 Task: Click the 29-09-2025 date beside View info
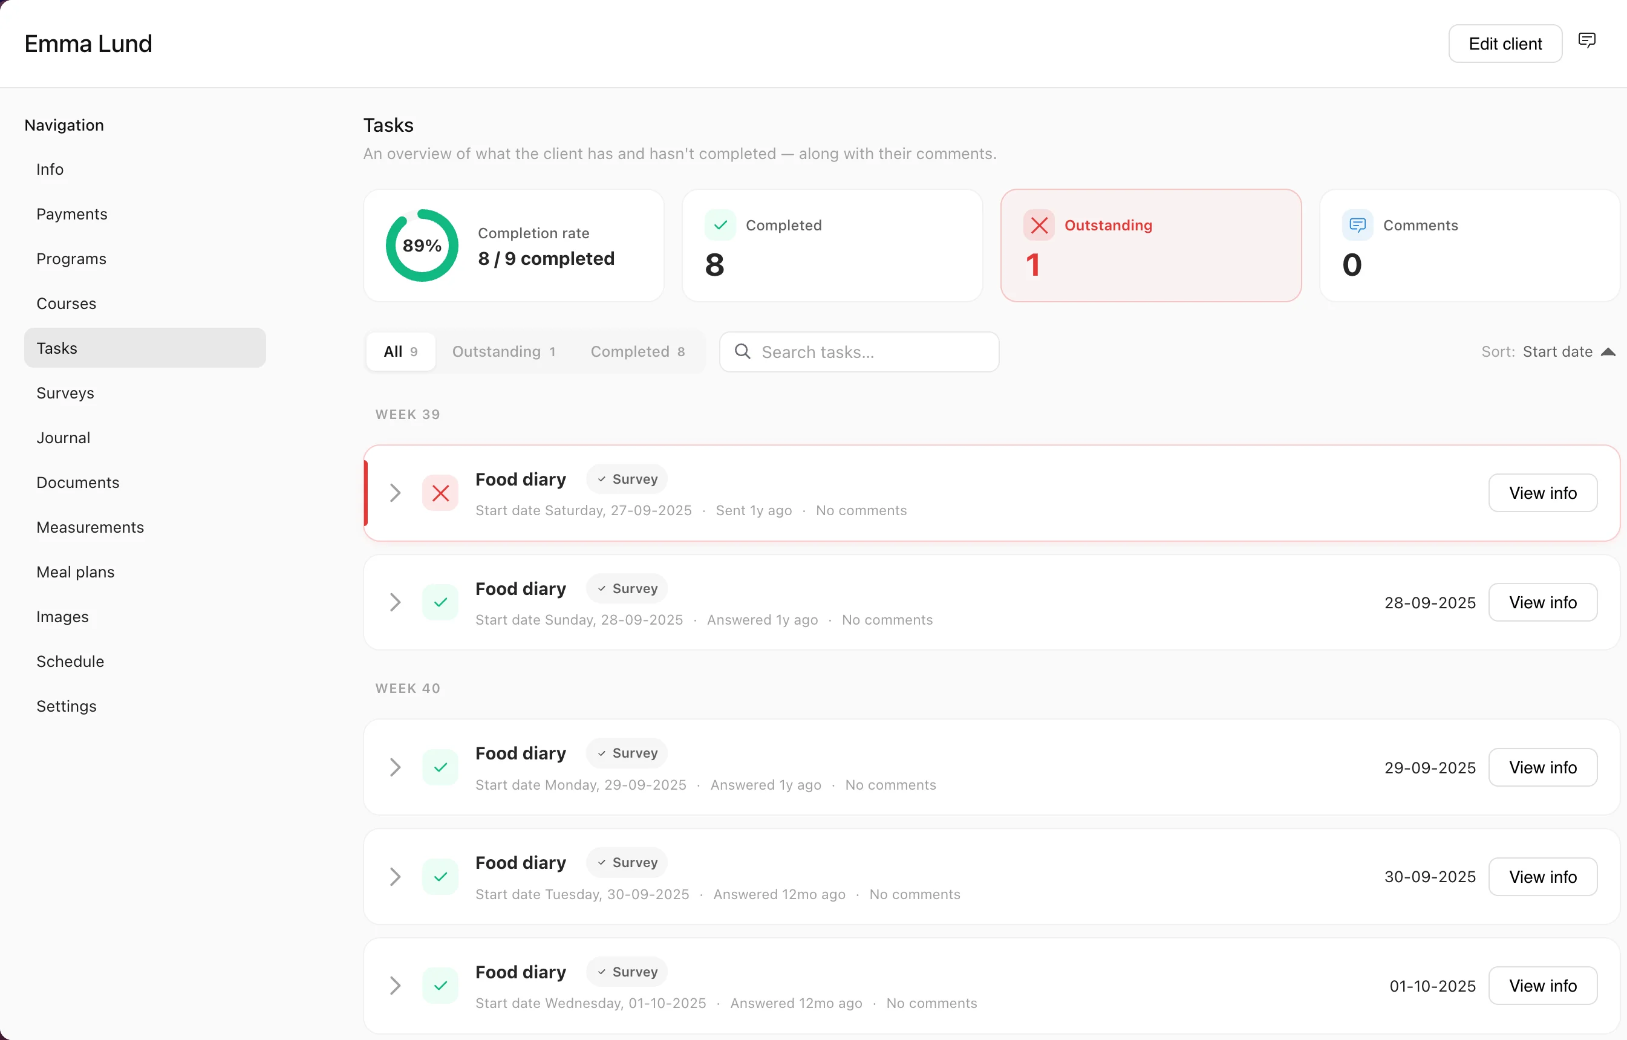(x=1430, y=768)
